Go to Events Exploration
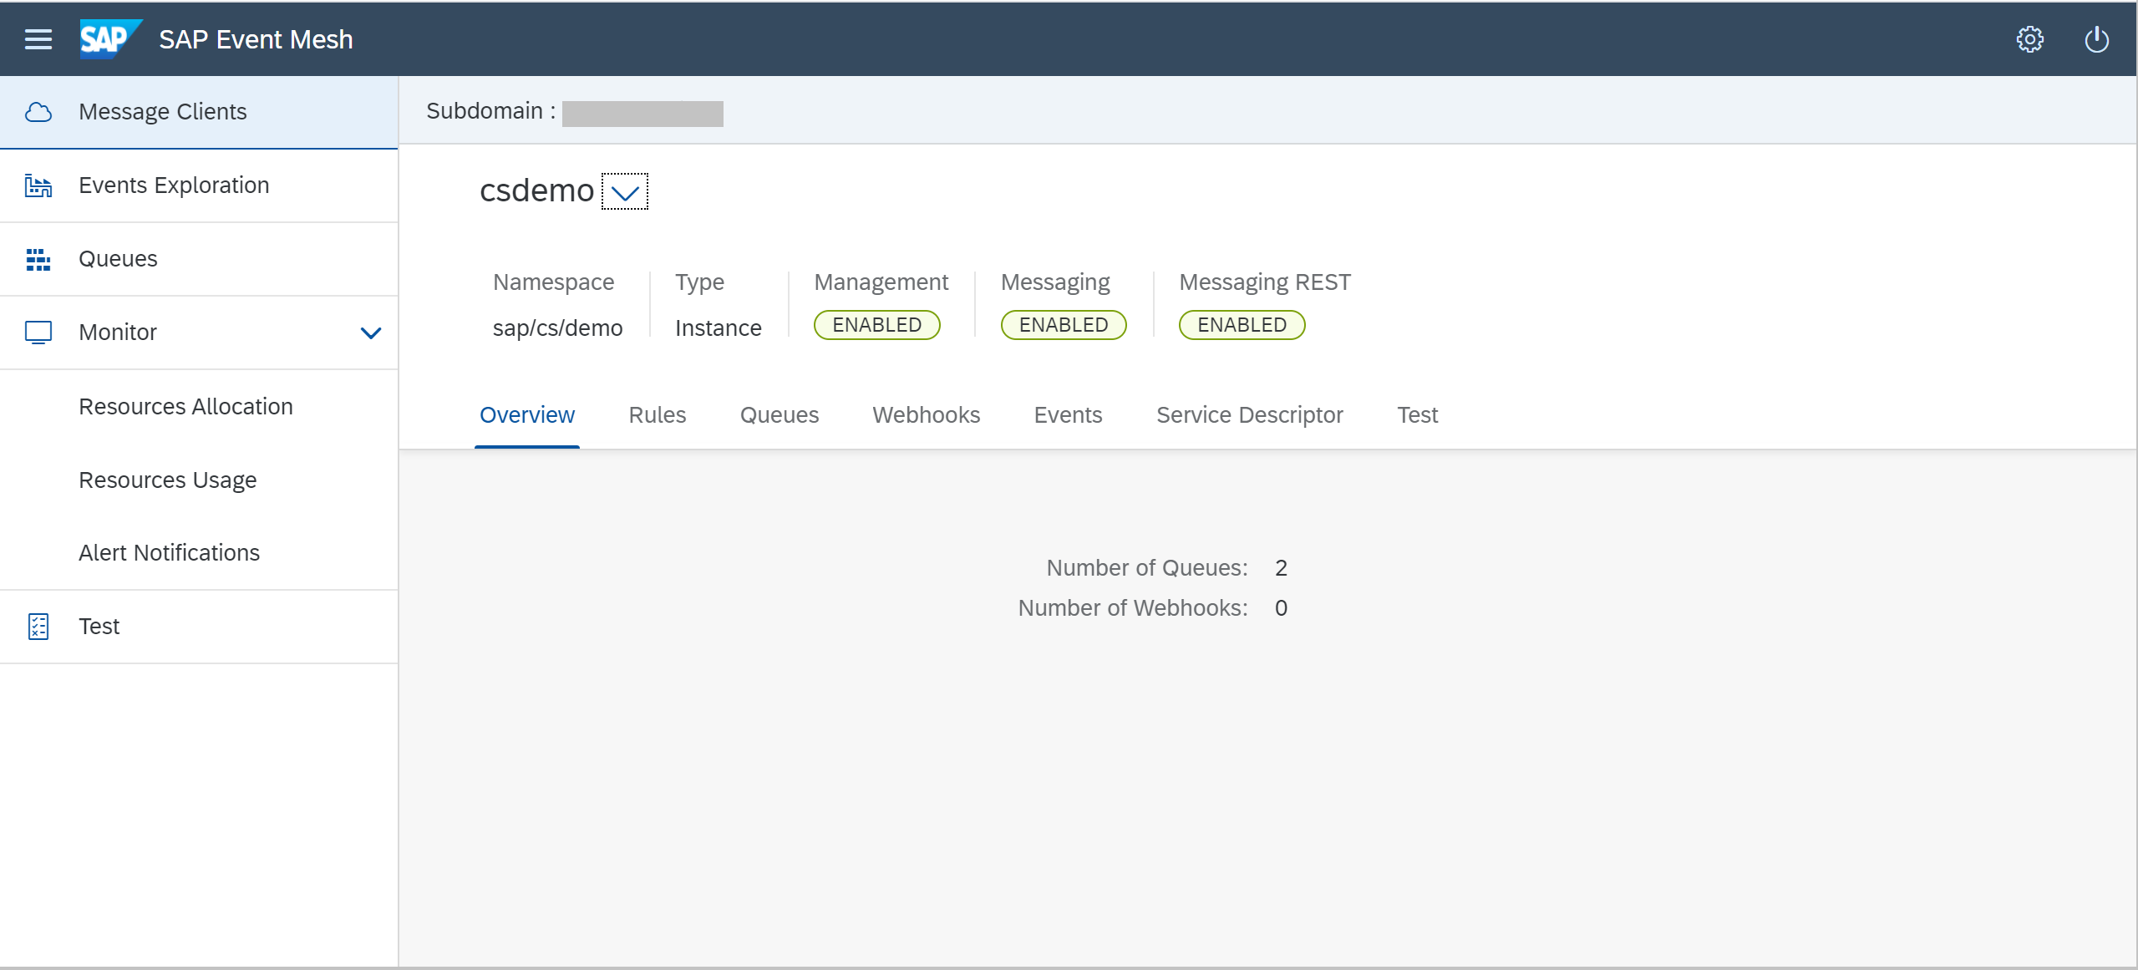 (x=199, y=185)
